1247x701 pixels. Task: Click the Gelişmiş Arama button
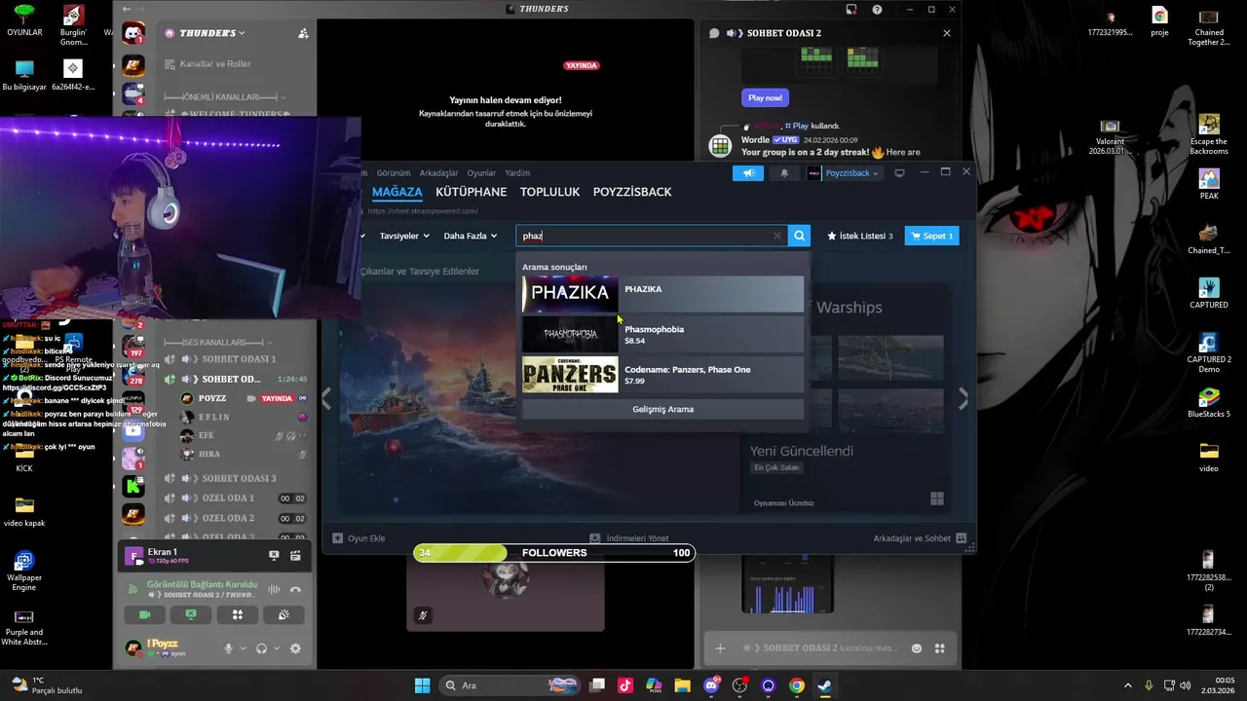(x=662, y=409)
